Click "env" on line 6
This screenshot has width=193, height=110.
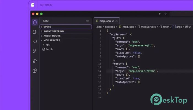click(119, 49)
